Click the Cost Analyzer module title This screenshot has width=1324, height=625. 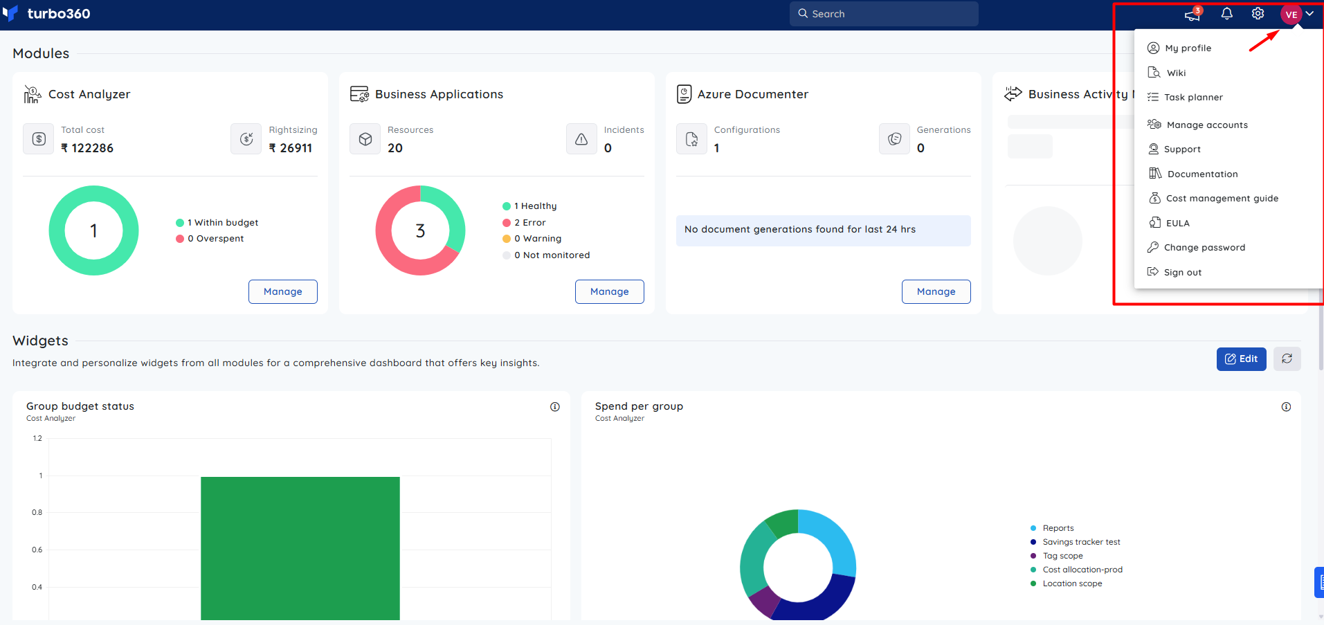89,94
